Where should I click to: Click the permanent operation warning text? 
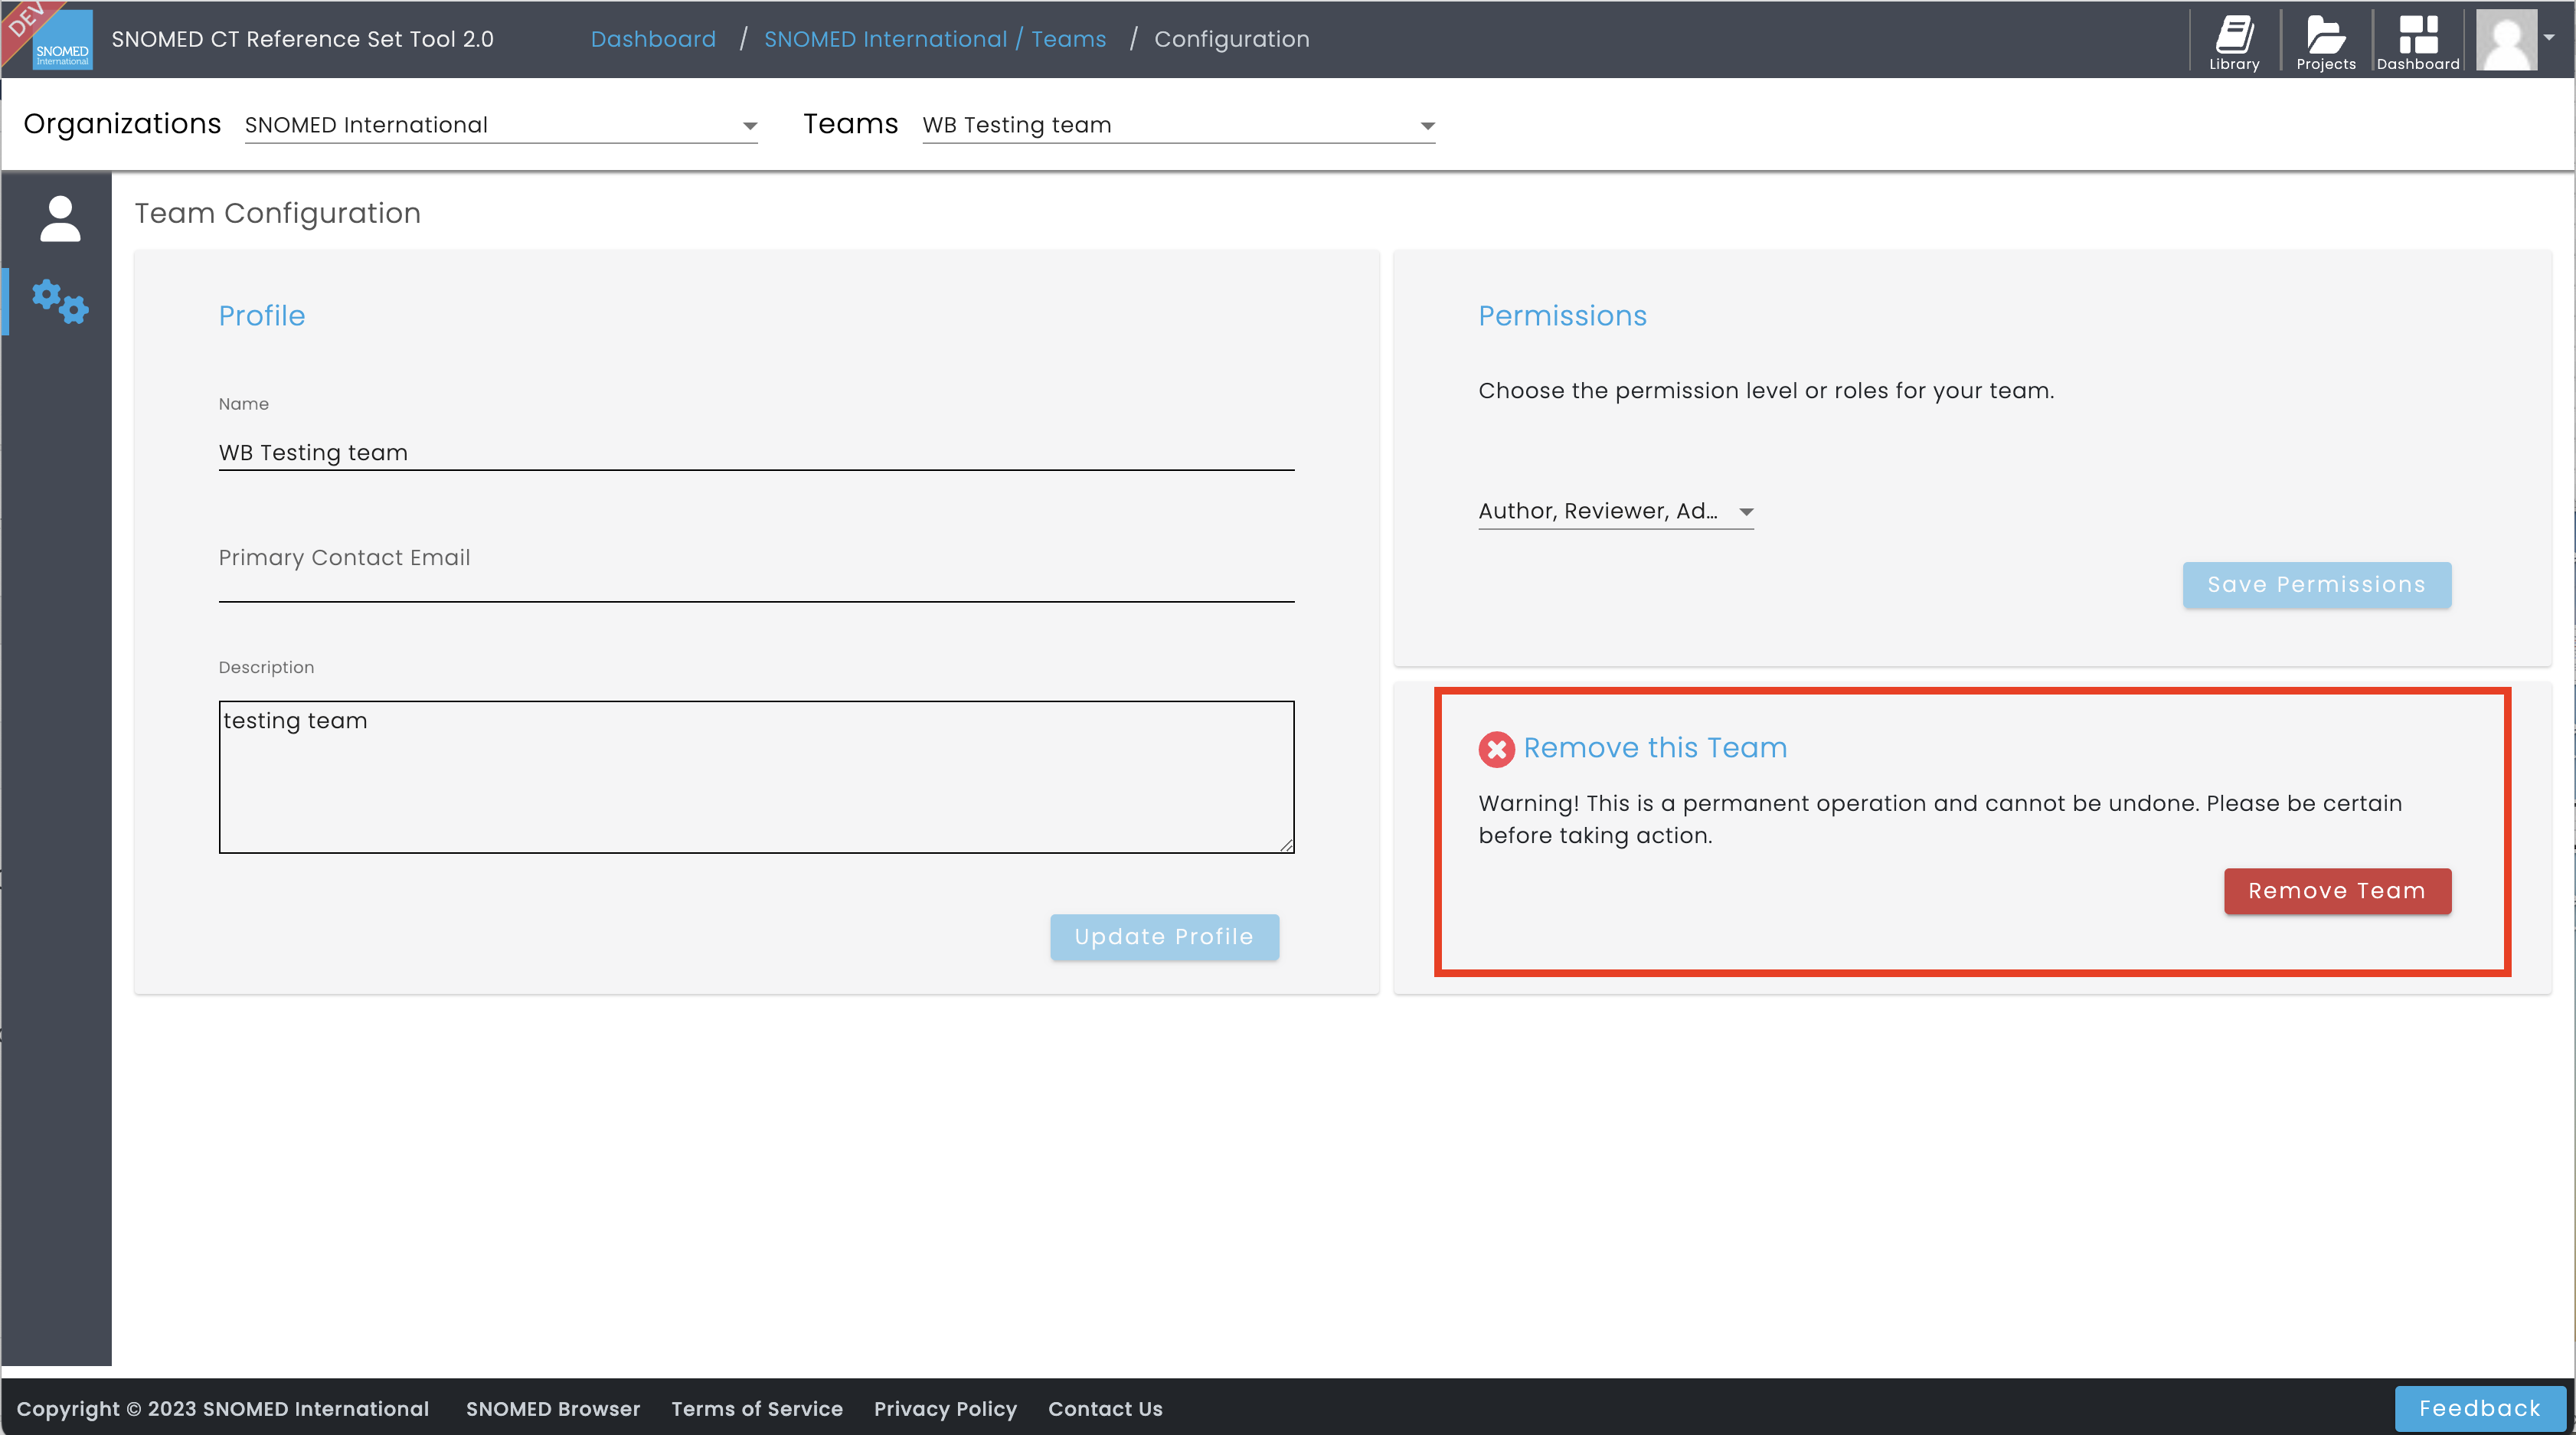tap(1940, 819)
